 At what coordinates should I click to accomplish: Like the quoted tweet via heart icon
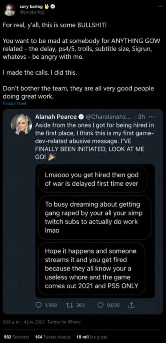(x=101, y=305)
